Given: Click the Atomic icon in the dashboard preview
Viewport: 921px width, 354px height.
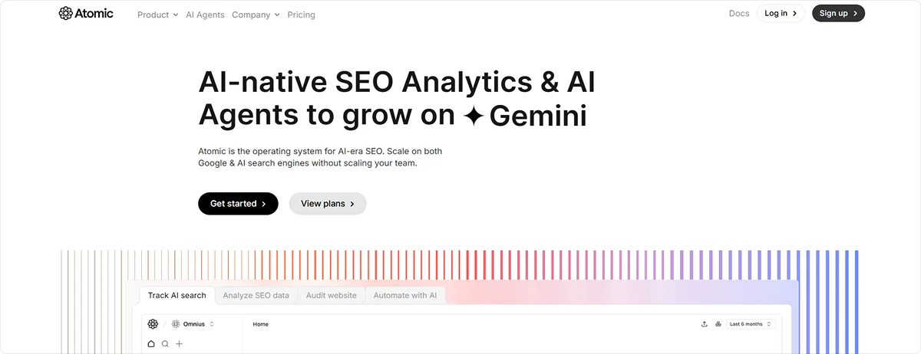Looking at the screenshot, I should (x=153, y=324).
